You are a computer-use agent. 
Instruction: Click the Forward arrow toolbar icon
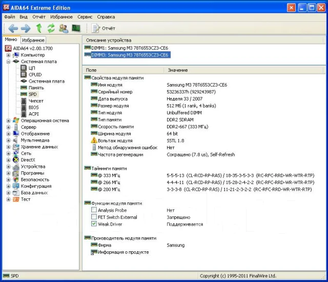[26, 28]
